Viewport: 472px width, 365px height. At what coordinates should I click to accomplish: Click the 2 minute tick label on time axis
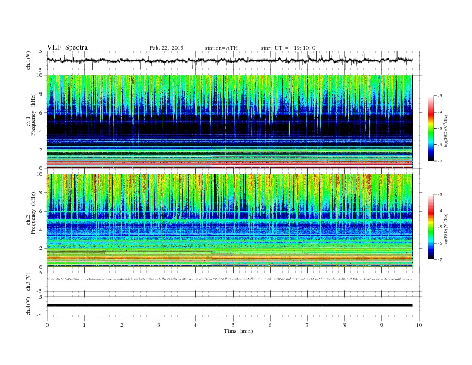tap(122, 325)
